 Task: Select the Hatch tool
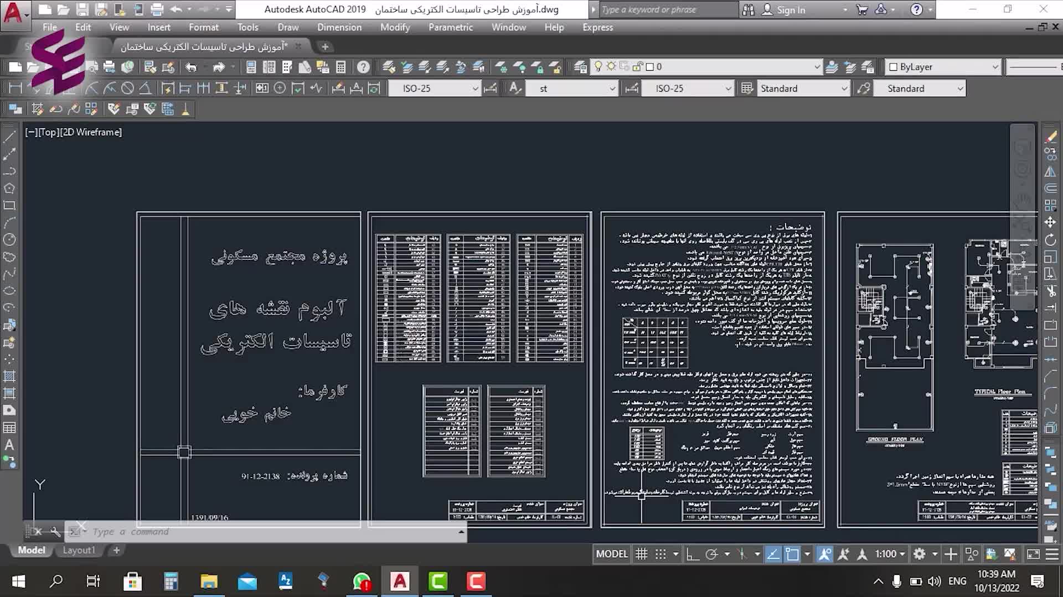pyautogui.click(x=9, y=376)
